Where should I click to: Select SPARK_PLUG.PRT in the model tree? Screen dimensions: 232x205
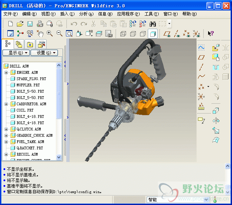(x=31, y=79)
